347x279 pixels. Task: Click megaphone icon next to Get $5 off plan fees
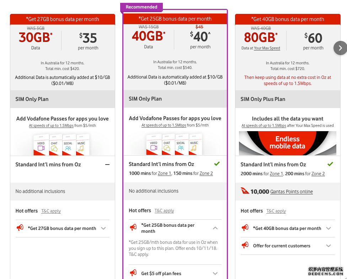coord(133,273)
